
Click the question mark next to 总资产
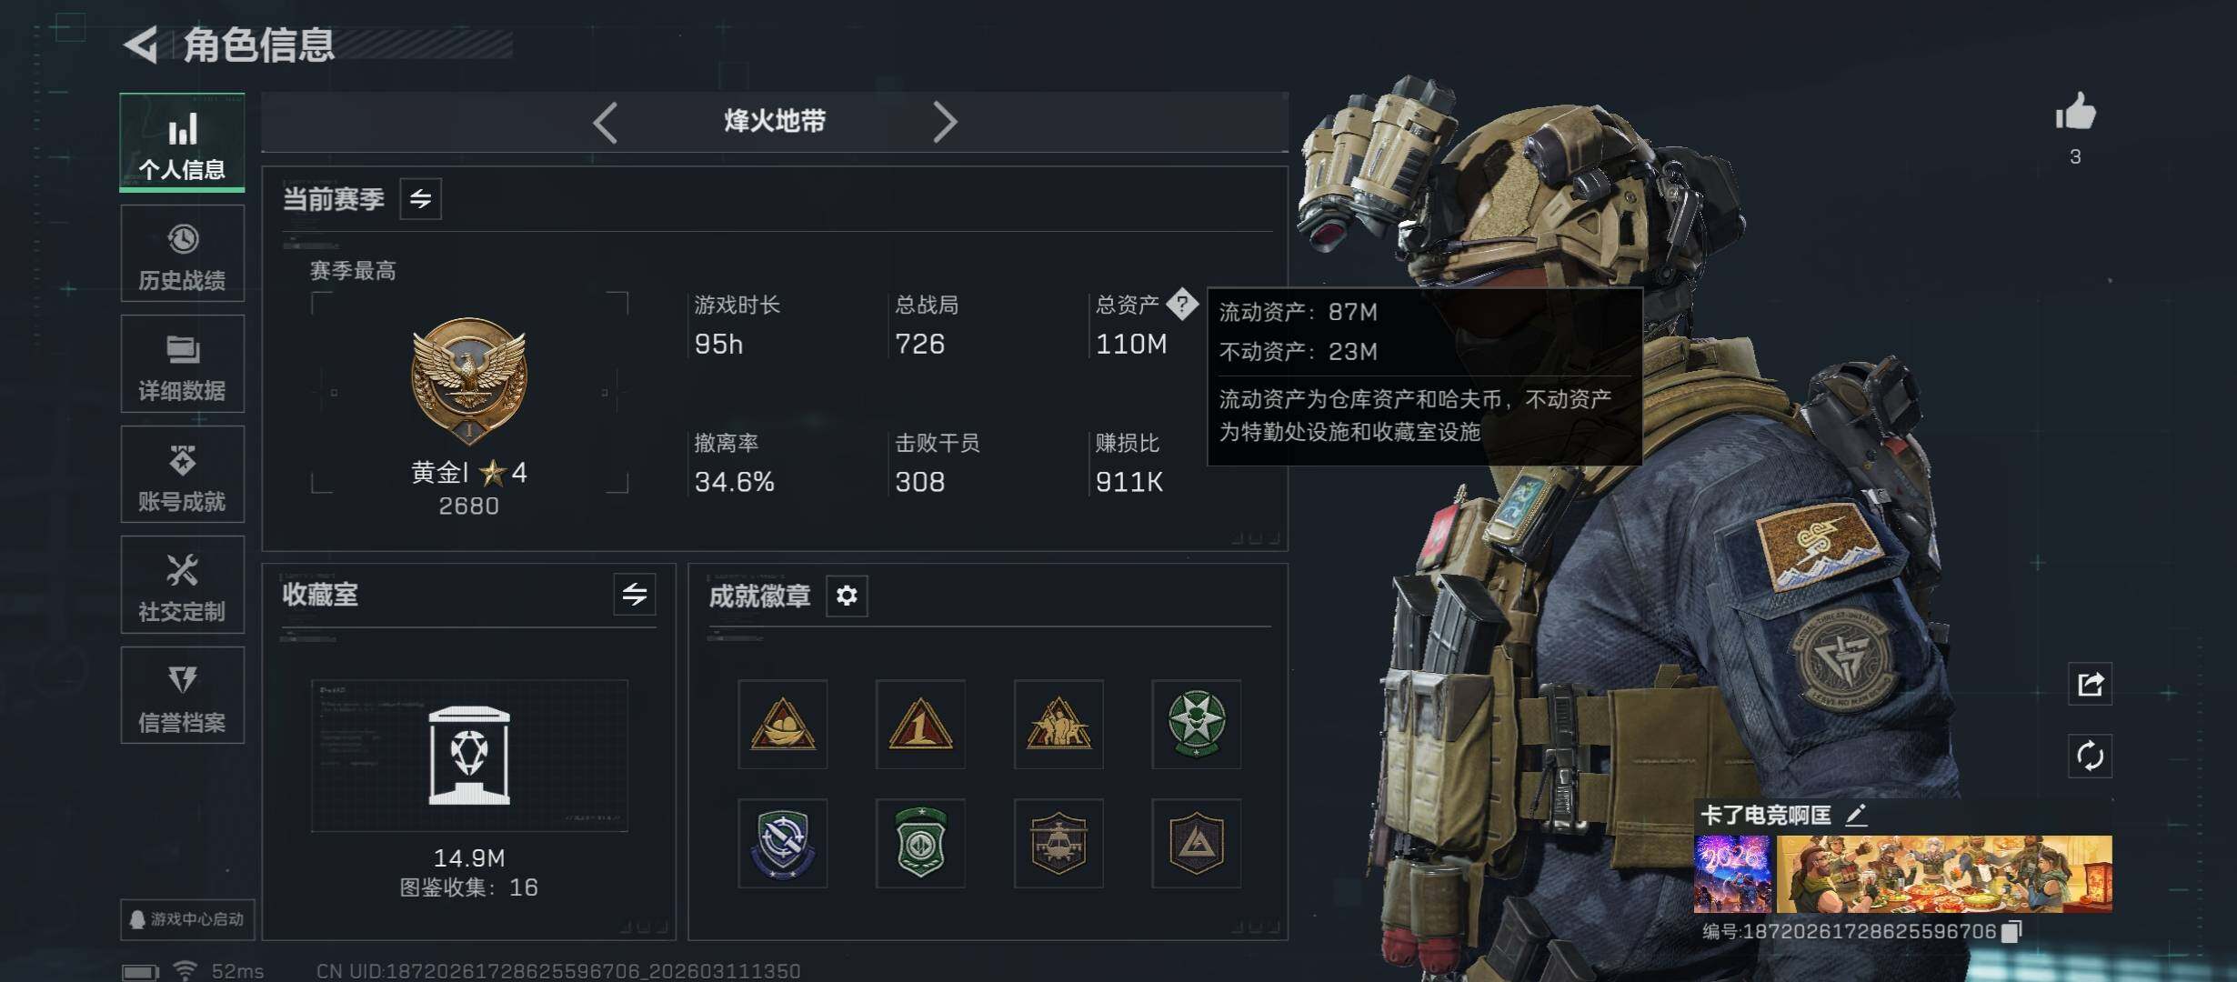pyautogui.click(x=1182, y=304)
